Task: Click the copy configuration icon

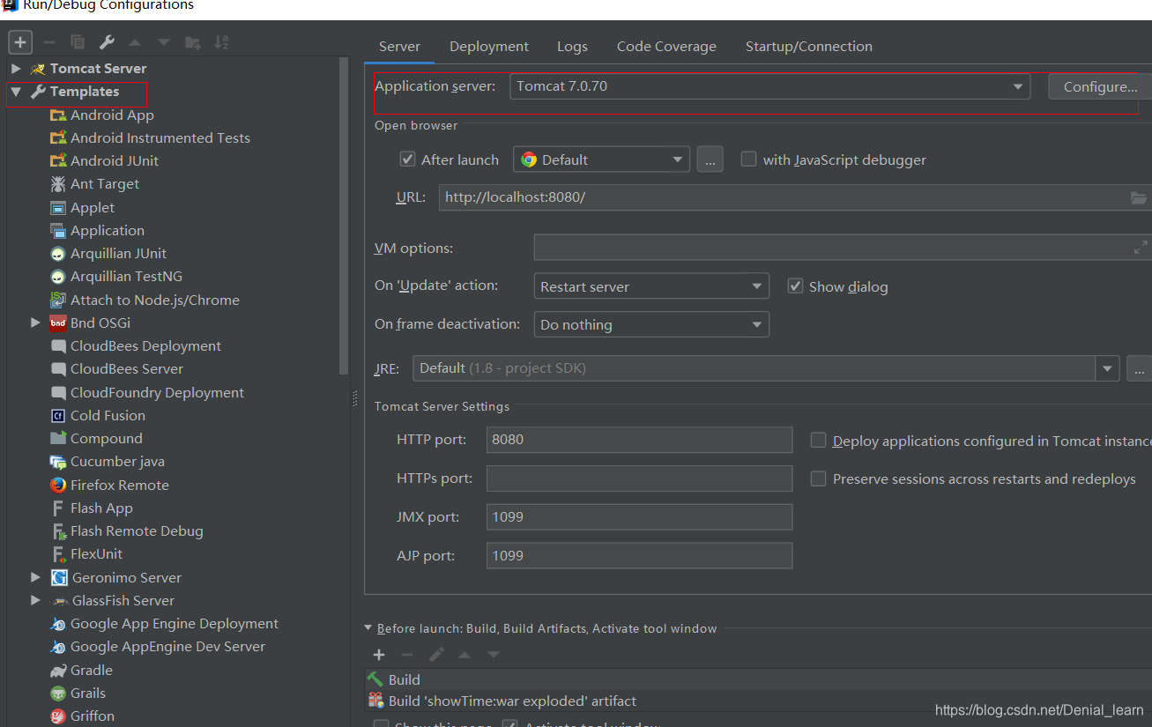Action: point(78,42)
